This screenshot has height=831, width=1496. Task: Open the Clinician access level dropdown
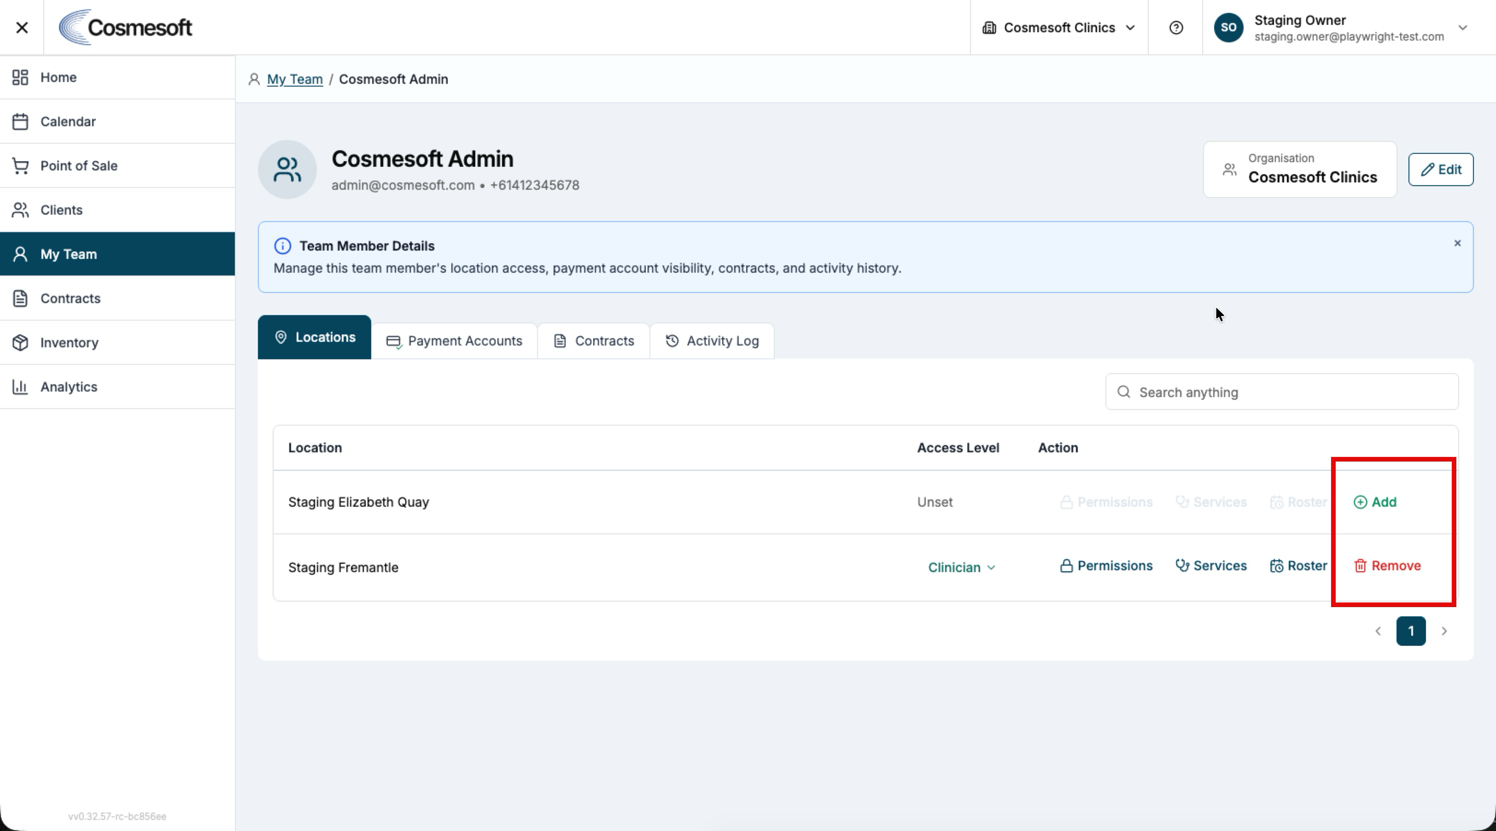tap(961, 568)
